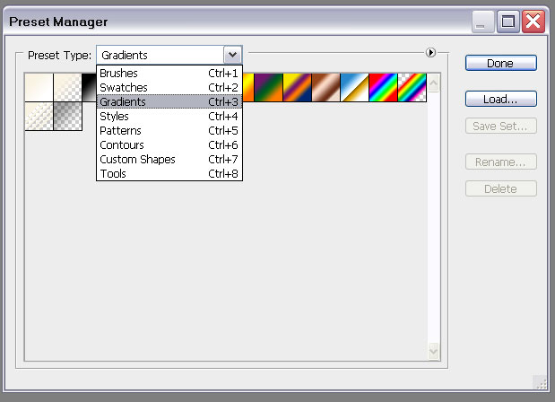Click the Save Set... button
The height and width of the screenshot is (402, 555).
(x=501, y=127)
